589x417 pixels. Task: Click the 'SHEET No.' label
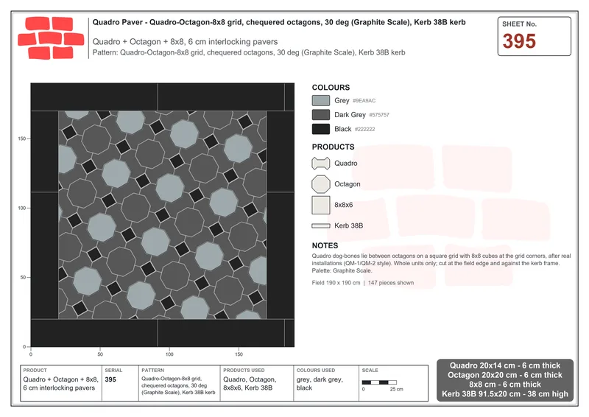[x=520, y=24]
